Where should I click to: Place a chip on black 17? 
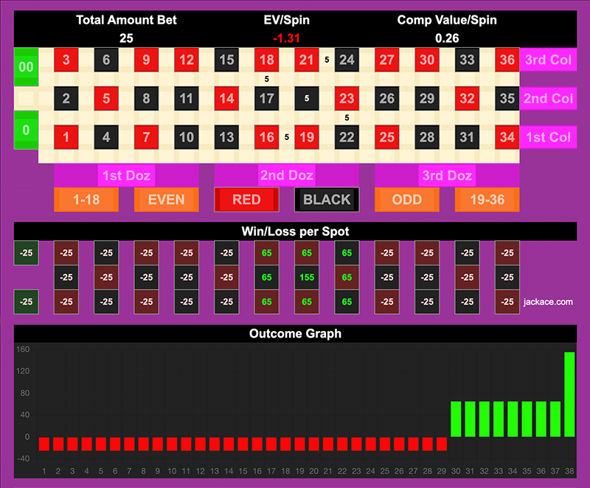coord(267,98)
